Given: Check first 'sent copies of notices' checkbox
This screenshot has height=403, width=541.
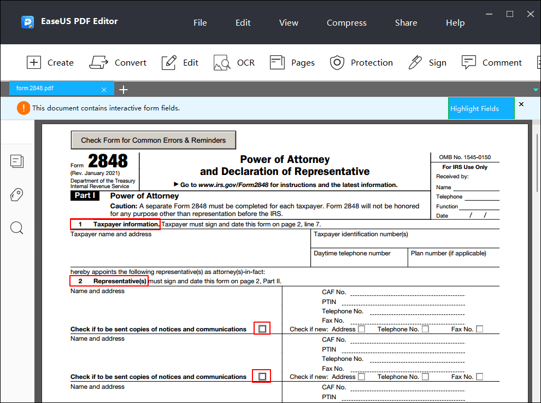Looking at the screenshot, I should 262,329.
